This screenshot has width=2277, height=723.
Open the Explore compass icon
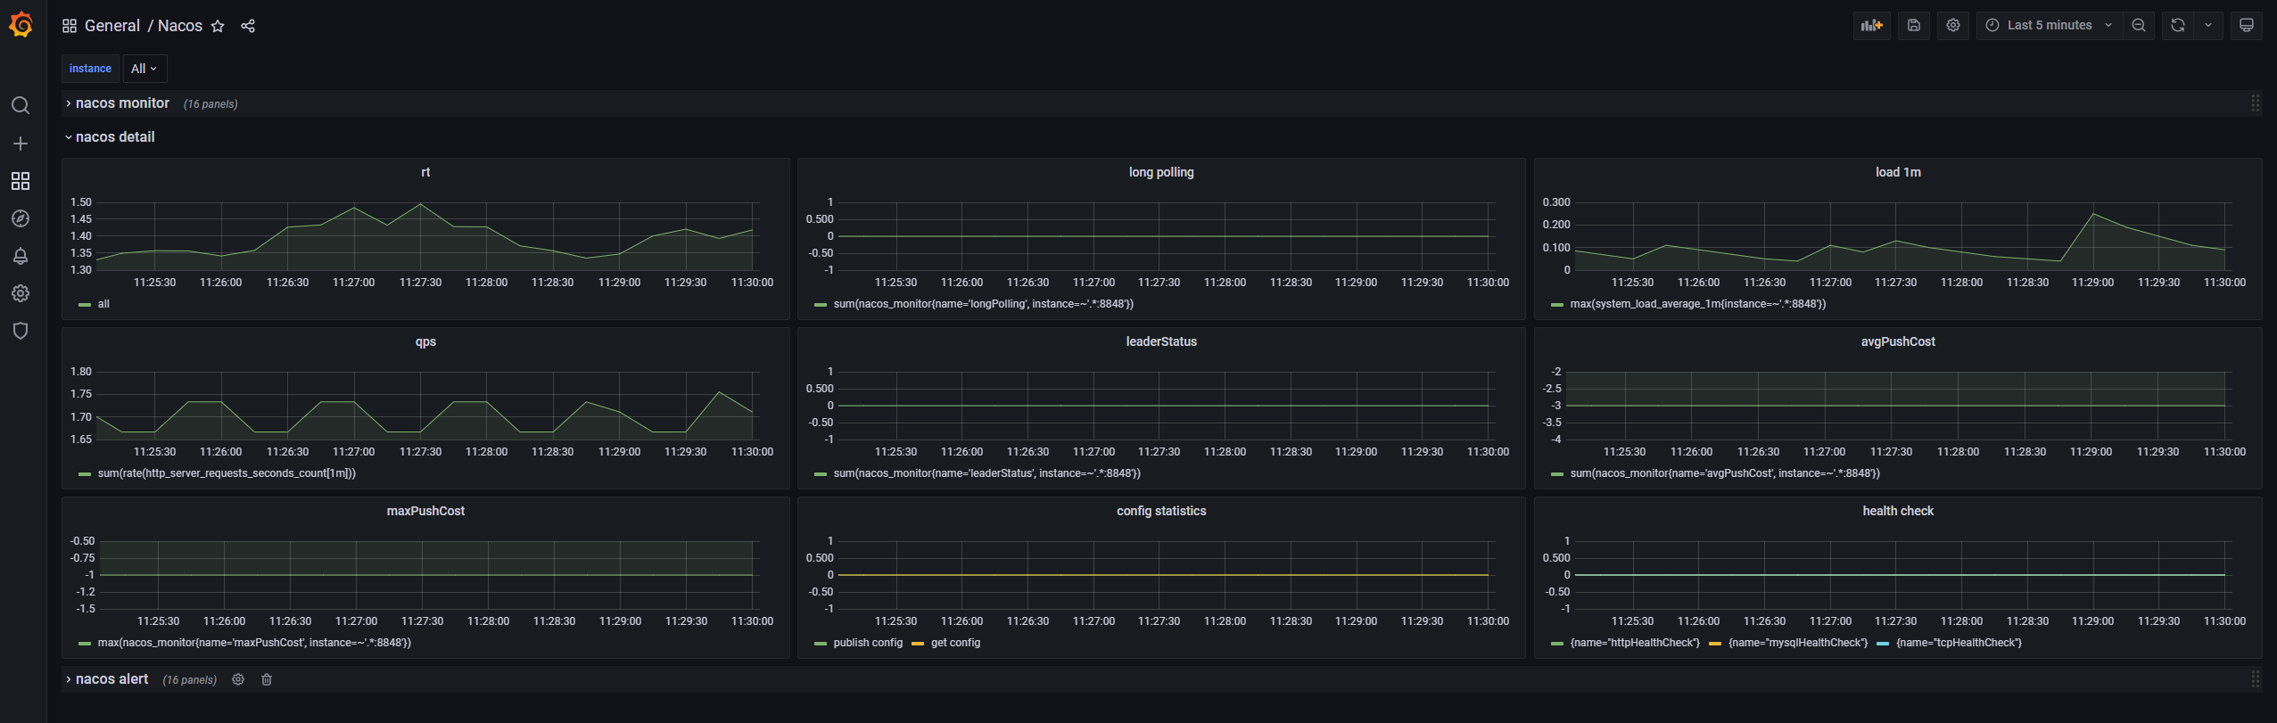(21, 218)
